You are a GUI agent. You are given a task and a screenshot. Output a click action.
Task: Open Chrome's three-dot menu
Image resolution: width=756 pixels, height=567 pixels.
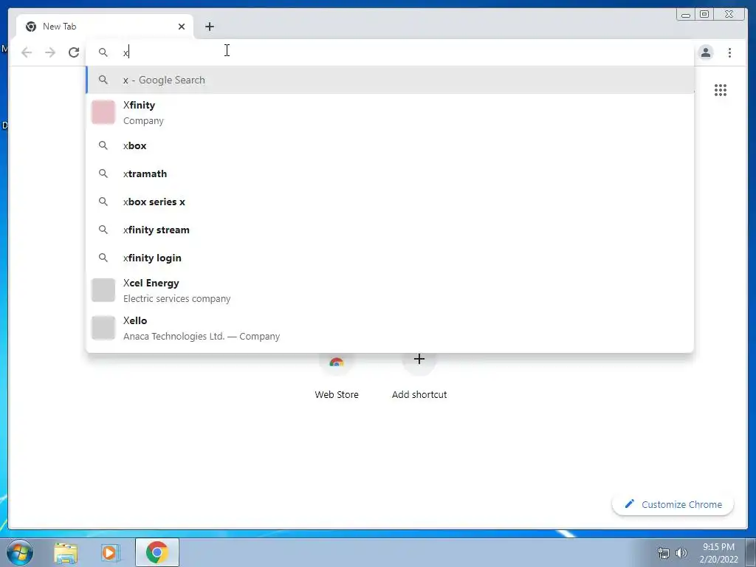(x=729, y=52)
